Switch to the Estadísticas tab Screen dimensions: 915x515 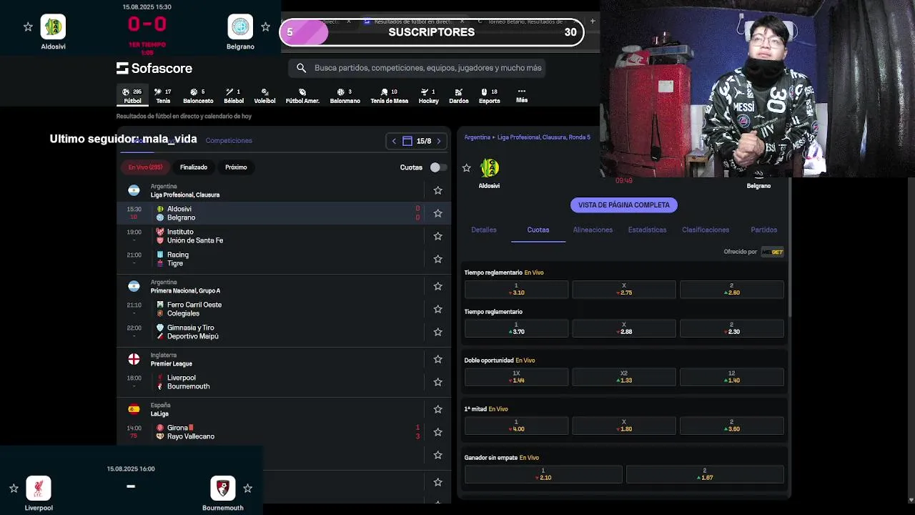click(x=647, y=230)
